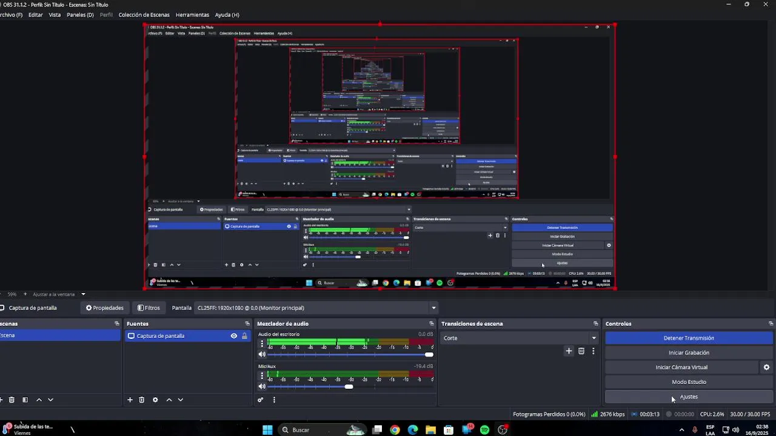Open Filtros for the selected source
Image resolution: width=776 pixels, height=436 pixels.
click(x=149, y=308)
